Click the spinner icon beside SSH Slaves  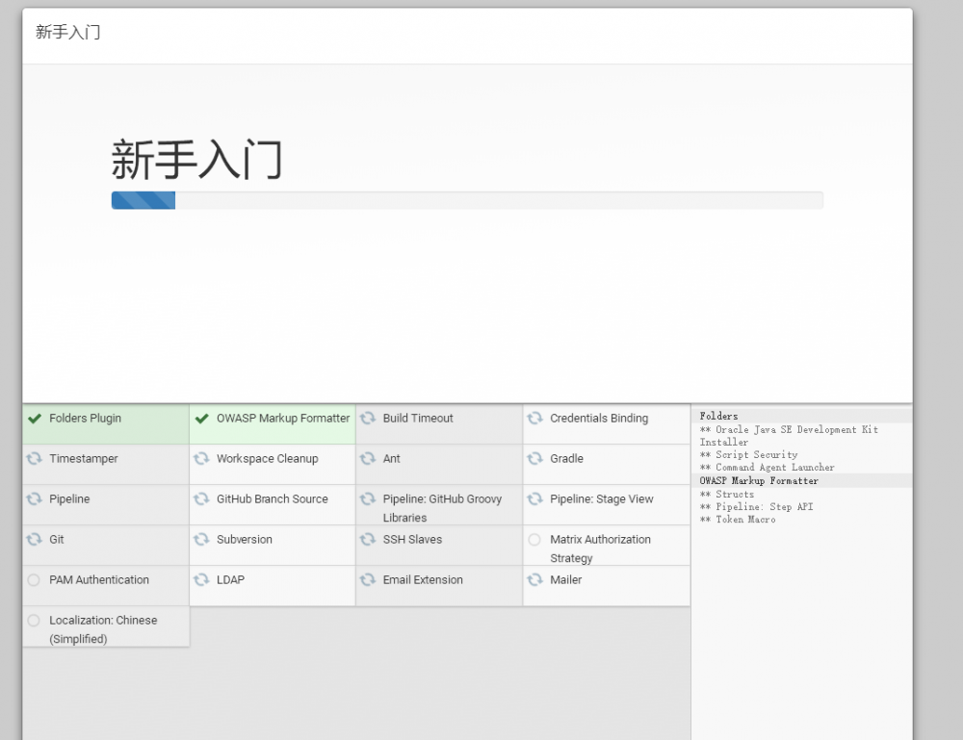(368, 540)
